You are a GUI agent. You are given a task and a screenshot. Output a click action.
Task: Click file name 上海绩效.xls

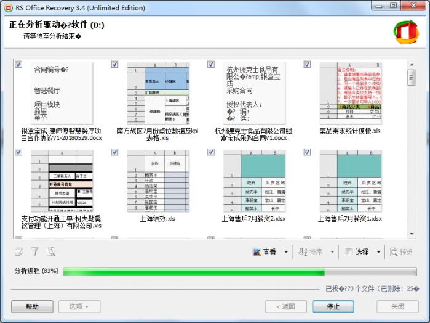coord(157,219)
